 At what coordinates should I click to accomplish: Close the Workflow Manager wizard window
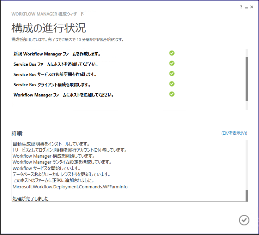click(x=252, y=7)
